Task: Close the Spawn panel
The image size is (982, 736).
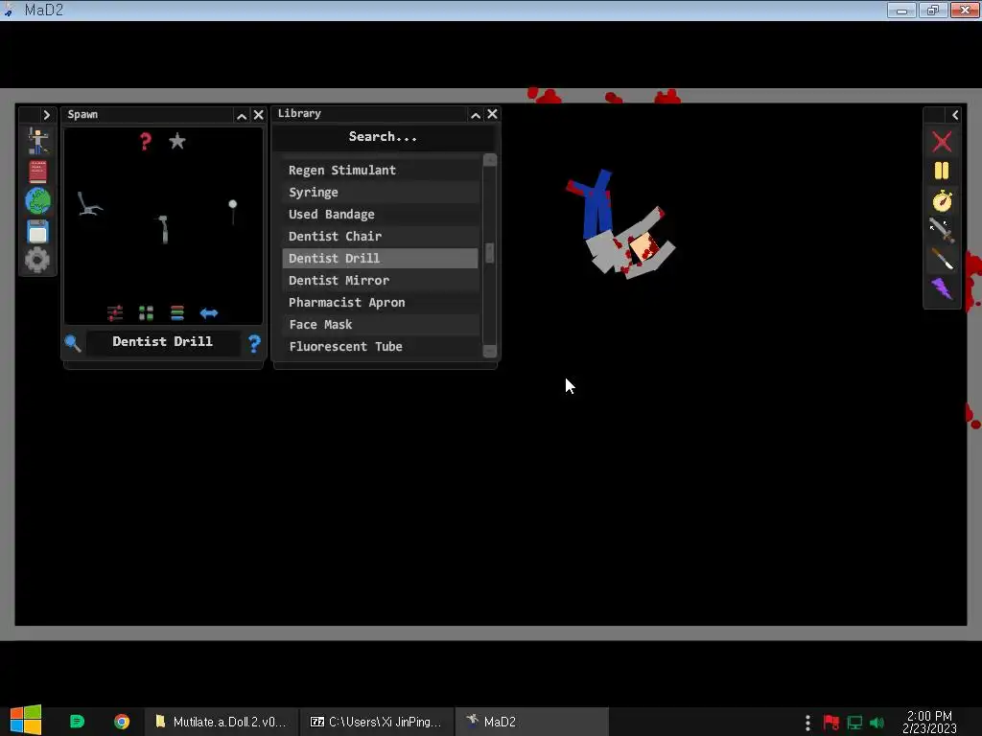Action: click(x=259, y=115)
